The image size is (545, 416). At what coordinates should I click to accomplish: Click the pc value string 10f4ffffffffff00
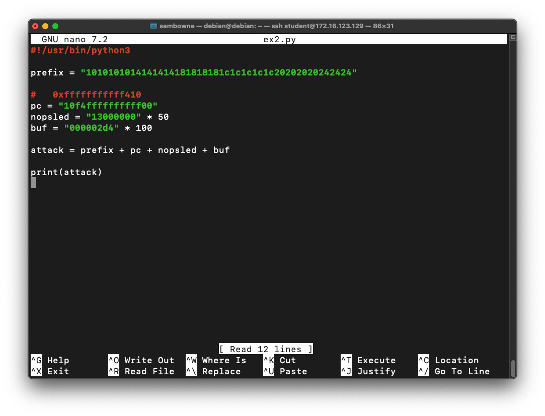[x=108, y=106]
